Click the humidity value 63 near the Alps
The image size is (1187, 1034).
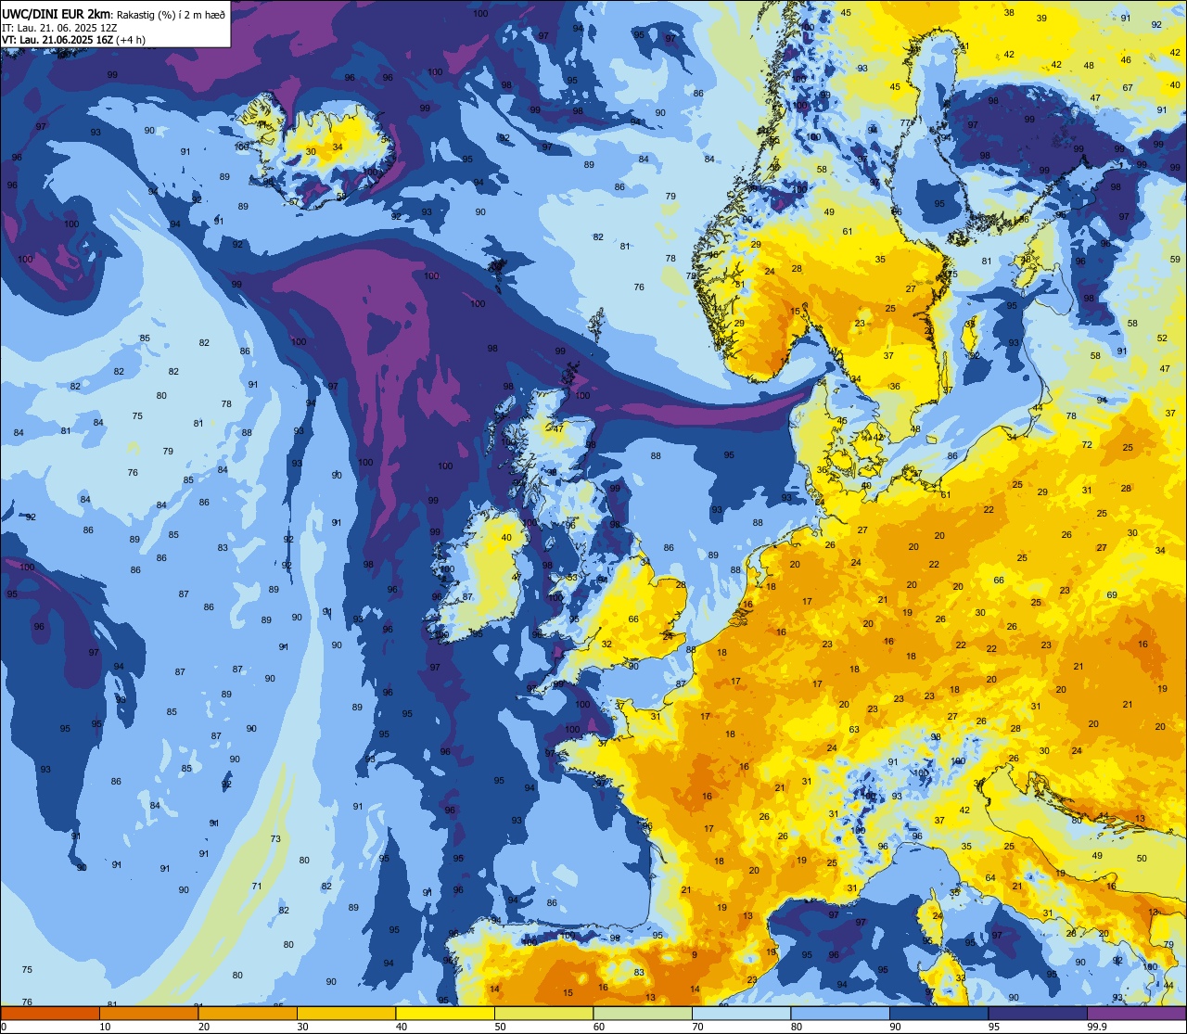(854, 729)
